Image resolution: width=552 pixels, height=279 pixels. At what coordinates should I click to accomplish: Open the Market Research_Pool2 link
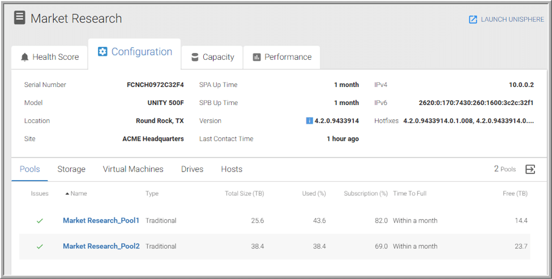pyautogui.click(x=101, y=246)
